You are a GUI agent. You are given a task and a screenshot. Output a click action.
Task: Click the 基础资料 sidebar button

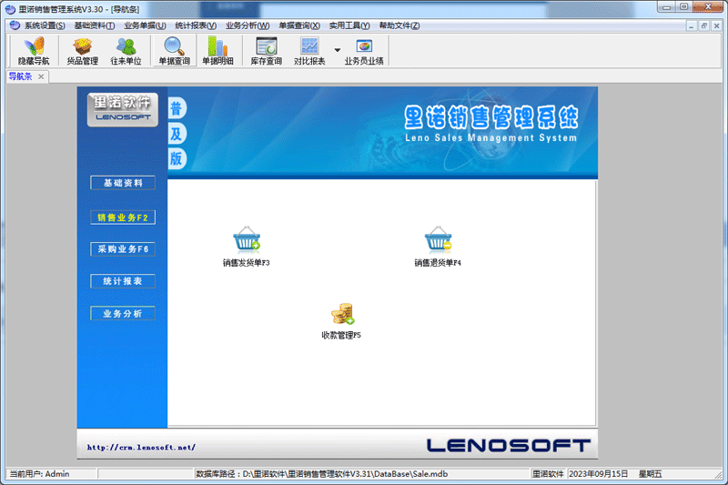coord(123,183)
